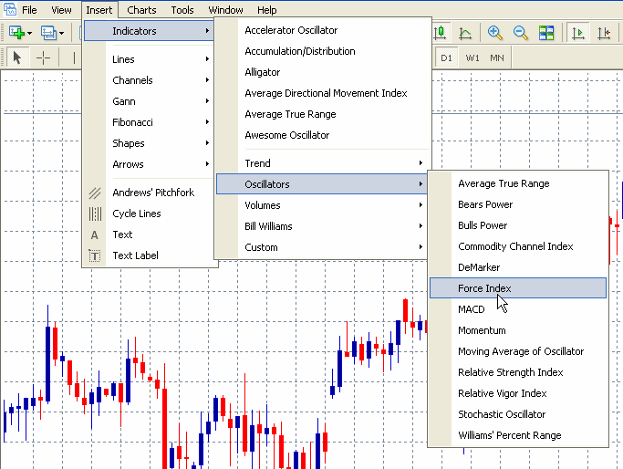623x469 pixels.
Task: Toggle the Auto Scroll chart icon
Action: coord(578,33)
